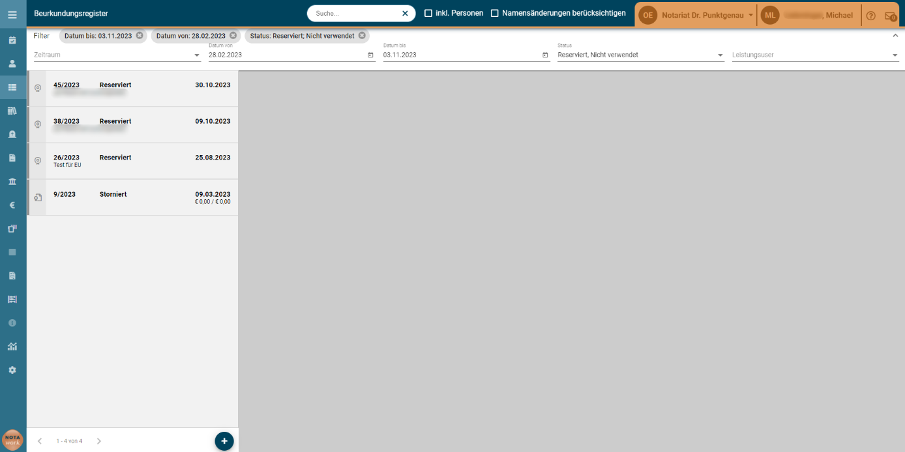The image size is (905, 452).
Task: Open the books library sidebar icon
Action: tap(12, 111)
